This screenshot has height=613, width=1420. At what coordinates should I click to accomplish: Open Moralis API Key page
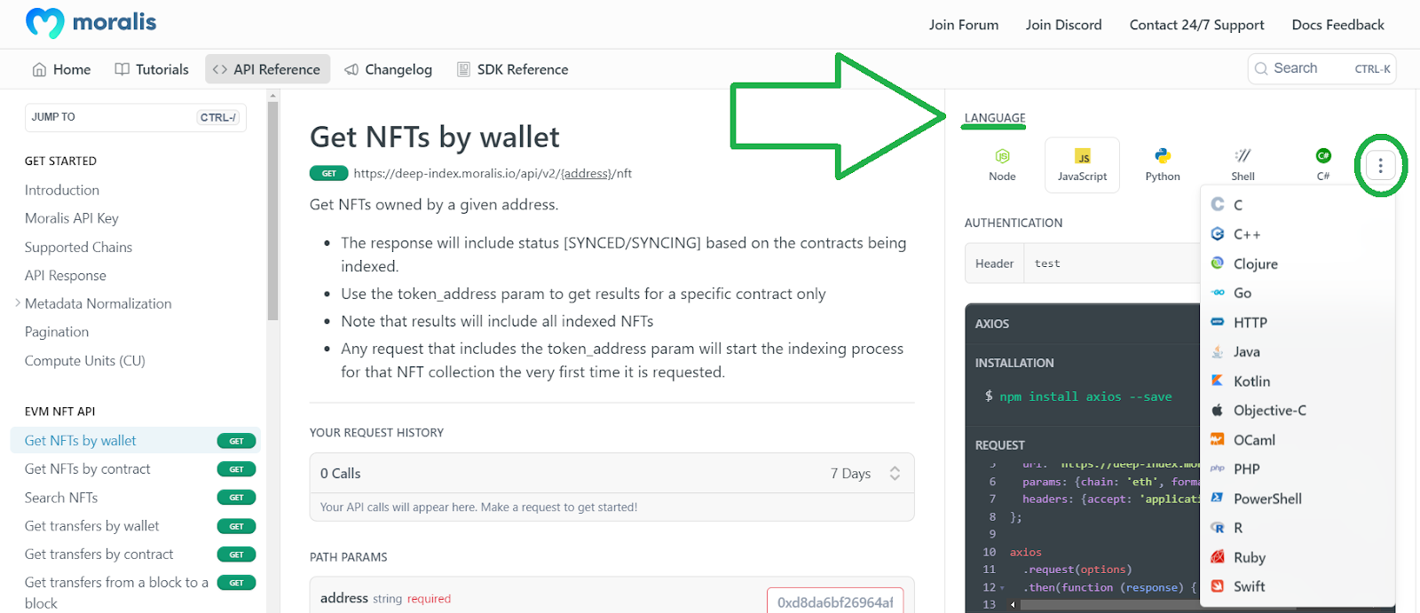(71, 218)
